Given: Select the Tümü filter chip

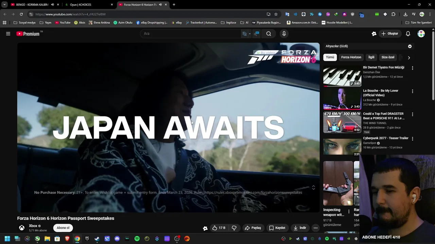Looking at the screenshot, I should 330,57.
